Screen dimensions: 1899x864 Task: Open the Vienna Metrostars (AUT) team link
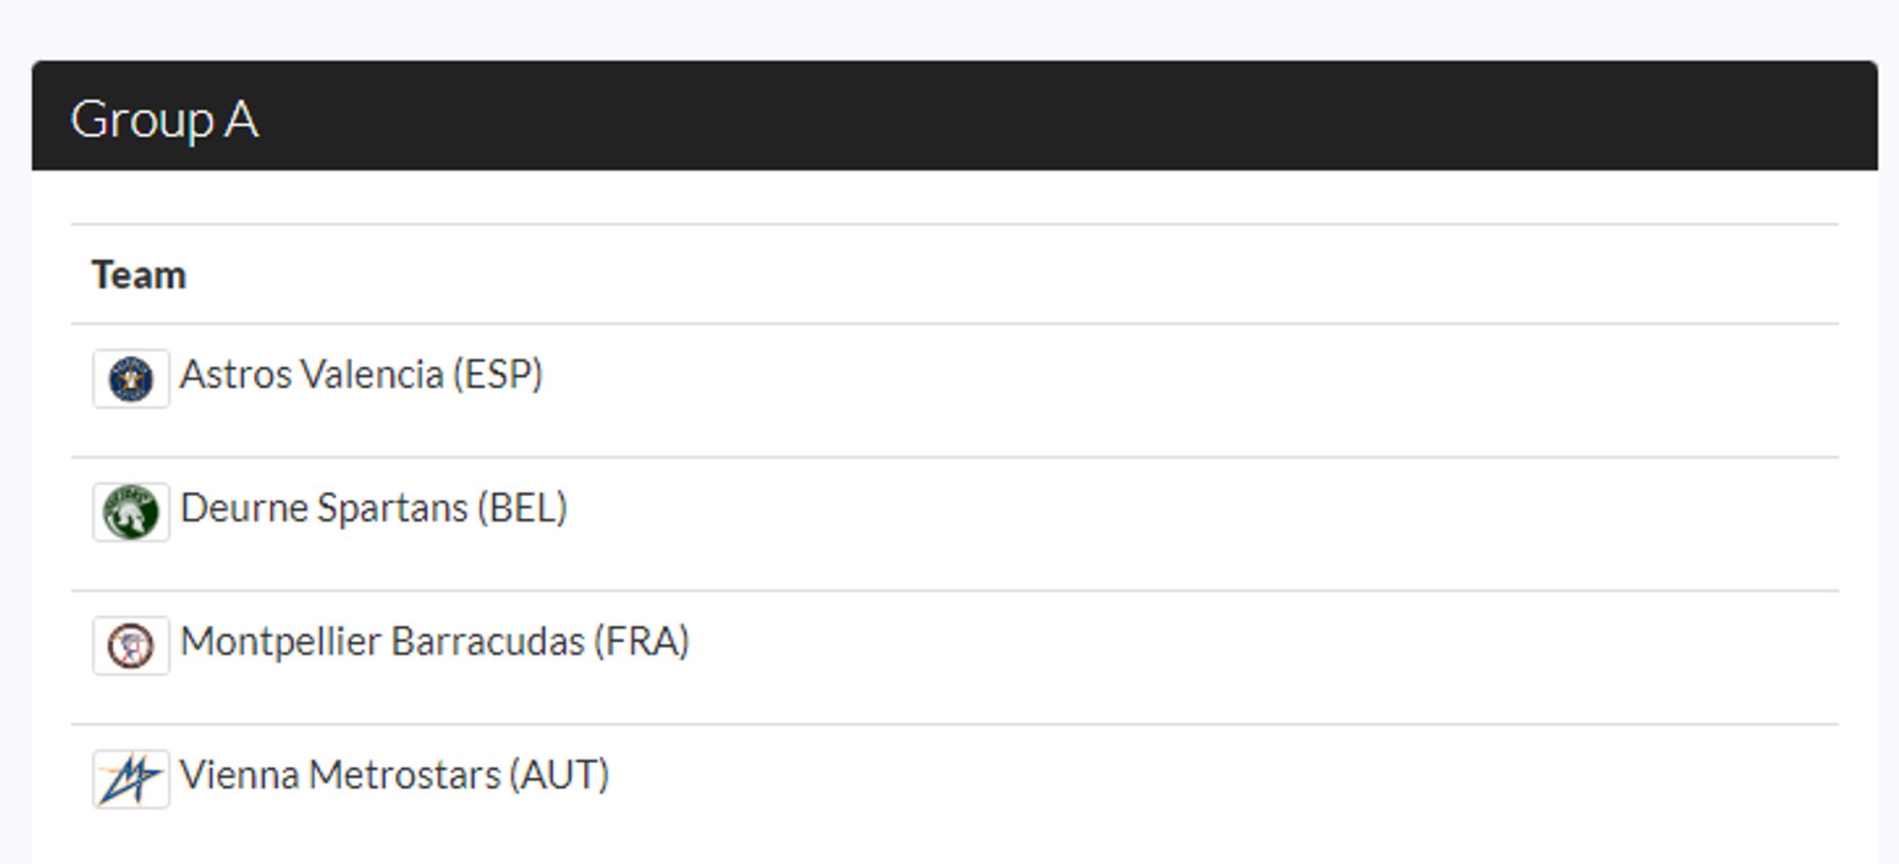click(x=394, y=775)
